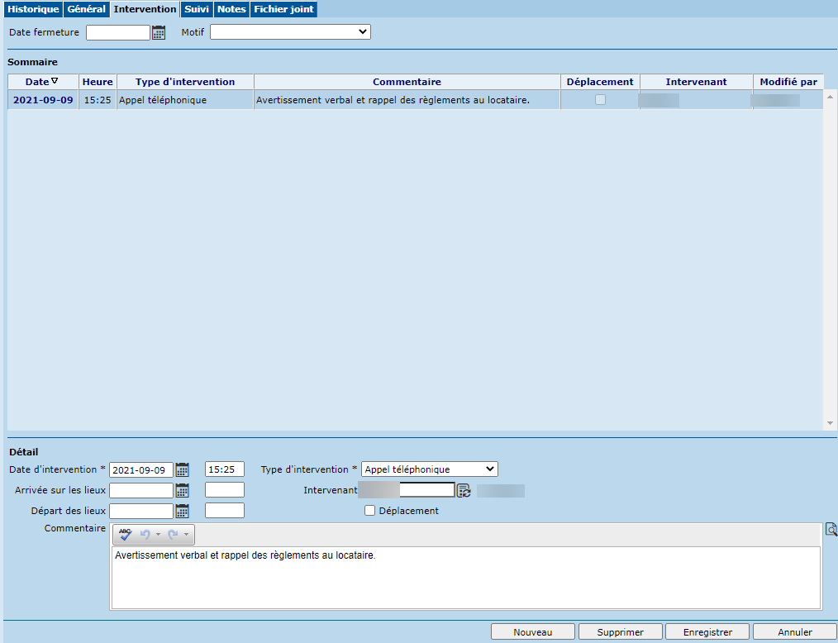838x643 pixels.
Task: Click Déplacement checkbox in the summary row
Action: (x=600, y=100)
